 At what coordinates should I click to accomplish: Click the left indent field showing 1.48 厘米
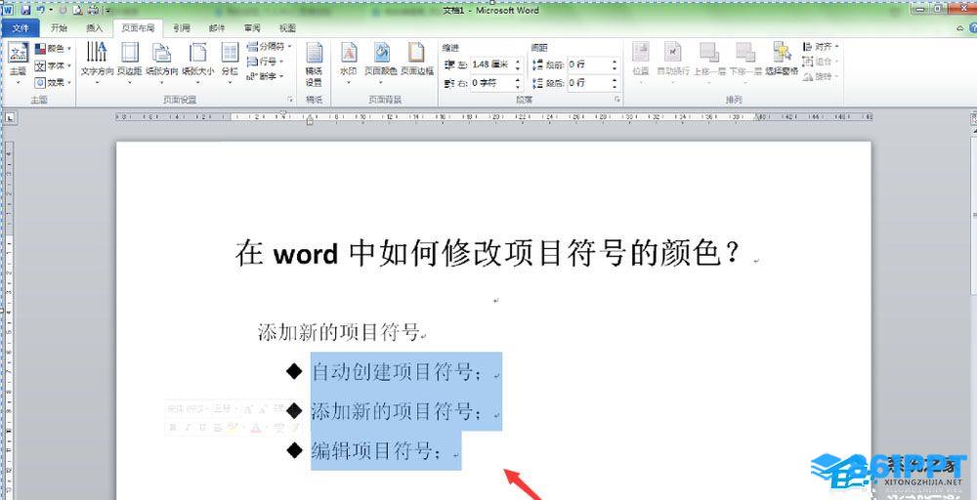tap(490, 64)
